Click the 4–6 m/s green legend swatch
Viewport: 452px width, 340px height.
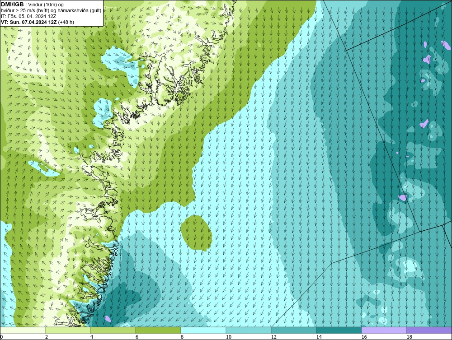[x=113, y=330]
